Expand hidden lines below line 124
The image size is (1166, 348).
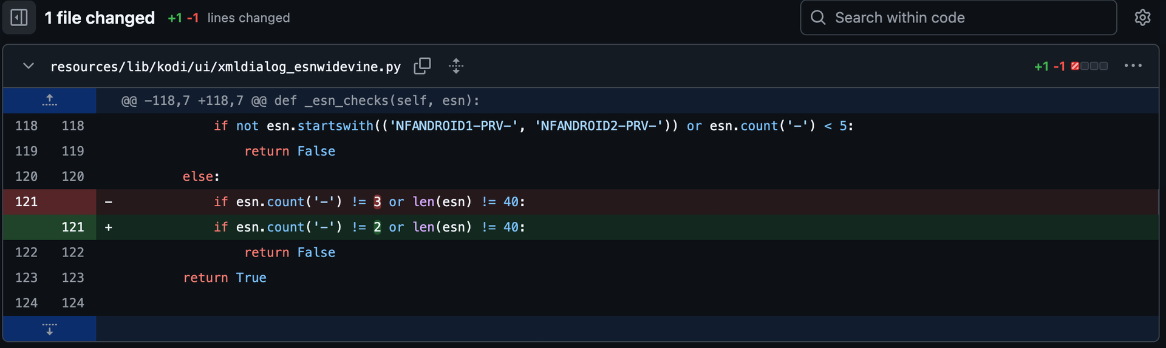coord(50,329)
